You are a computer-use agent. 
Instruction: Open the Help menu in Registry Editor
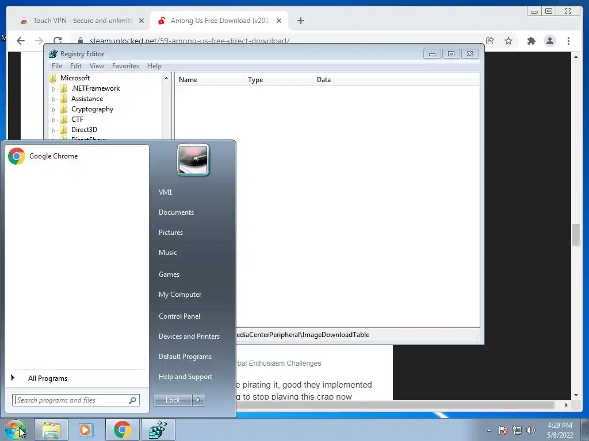(x=154, y=66)
